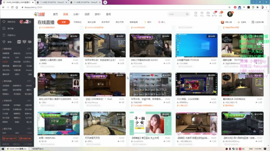Open the trophy 赛事 item in sidebar

(7, 42)
